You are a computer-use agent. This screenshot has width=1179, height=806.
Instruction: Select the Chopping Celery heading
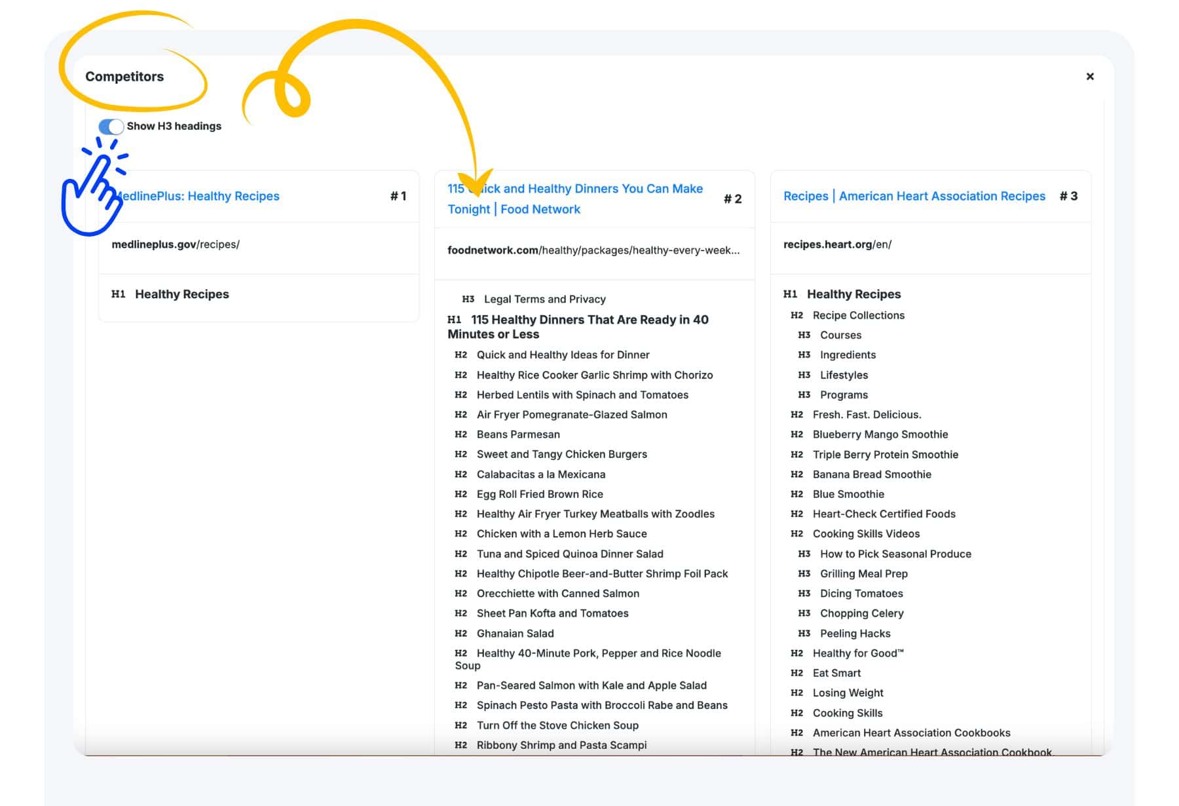click(862, 613)
